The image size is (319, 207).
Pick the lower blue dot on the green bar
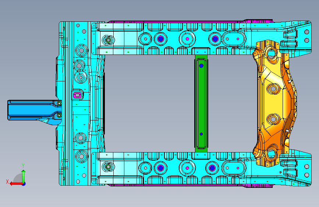pyautogui.click(x=201, y=134)
